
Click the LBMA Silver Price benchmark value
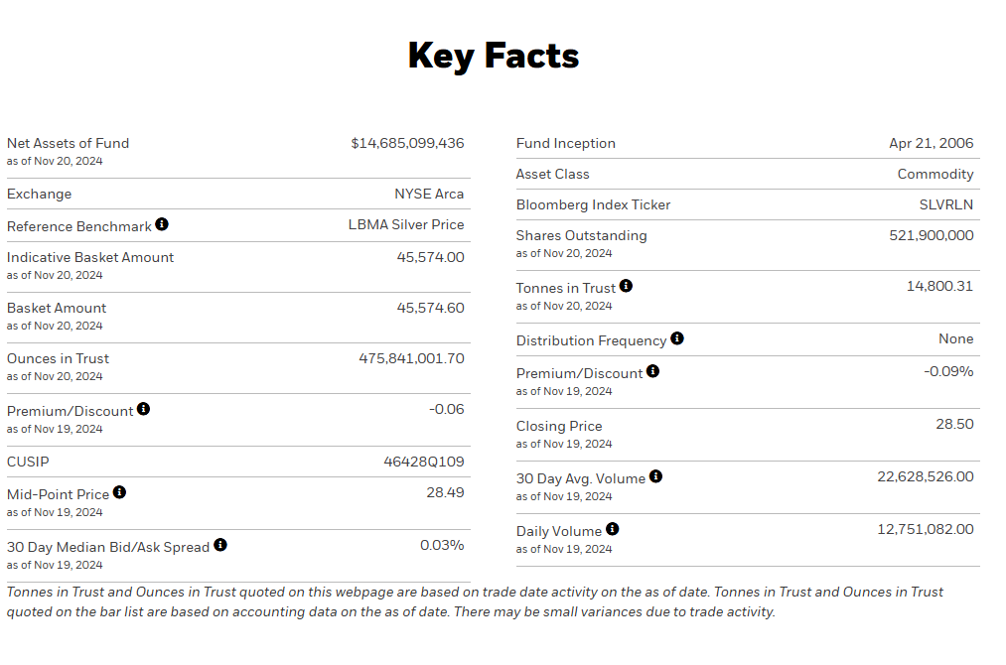406,225
